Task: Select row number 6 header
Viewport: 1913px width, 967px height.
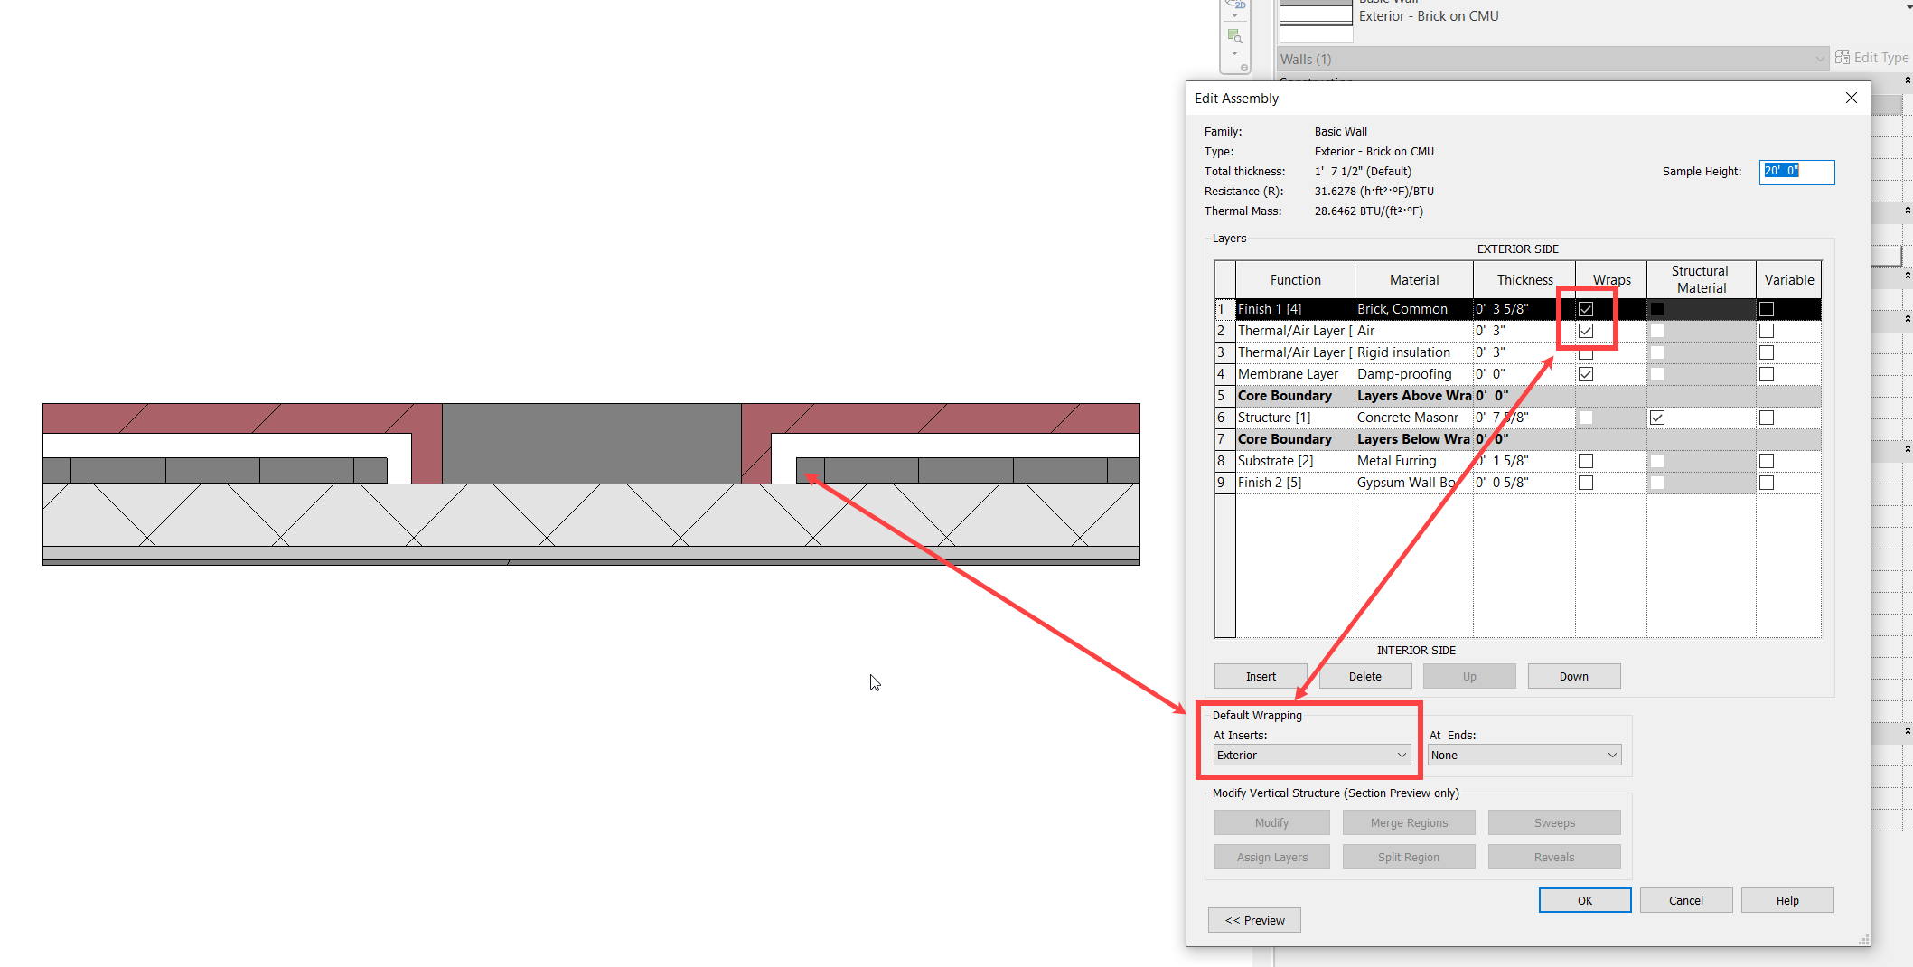Action: pos(1224,418)
